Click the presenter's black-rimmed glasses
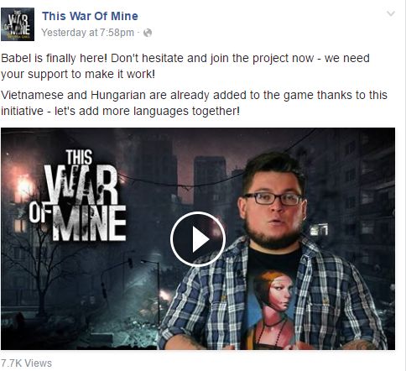Image resolution: width=406 pixels, height=371 pixels. [x=273, y=198]
